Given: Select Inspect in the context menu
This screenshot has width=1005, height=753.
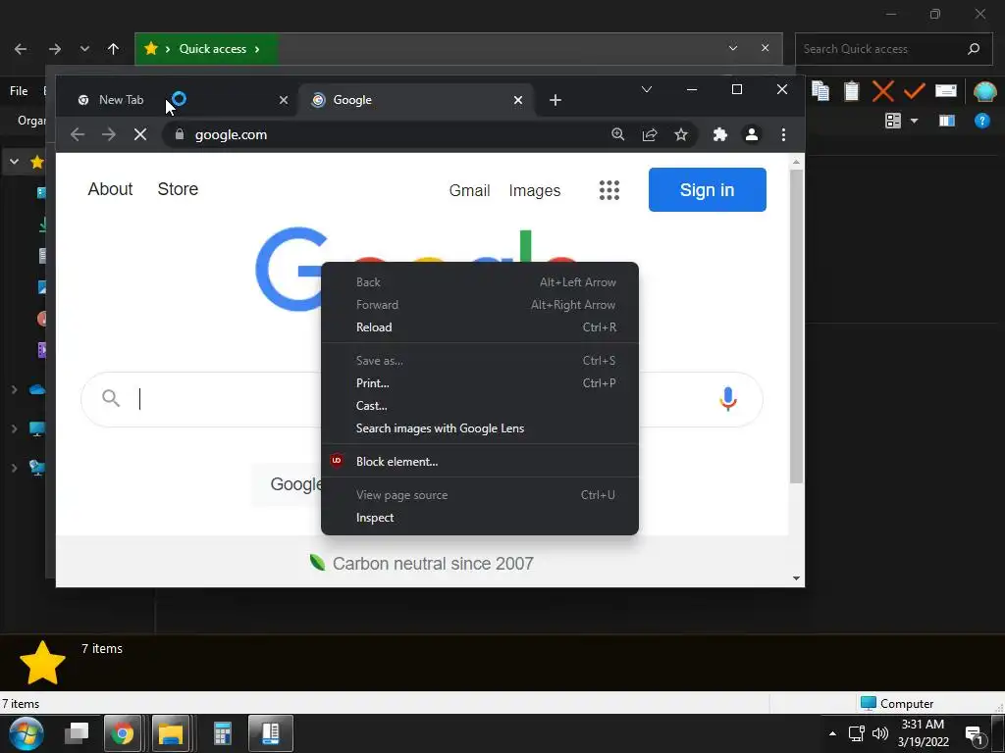Looking at the screenshot, I should pyautogui.click(x=479, y=518).
